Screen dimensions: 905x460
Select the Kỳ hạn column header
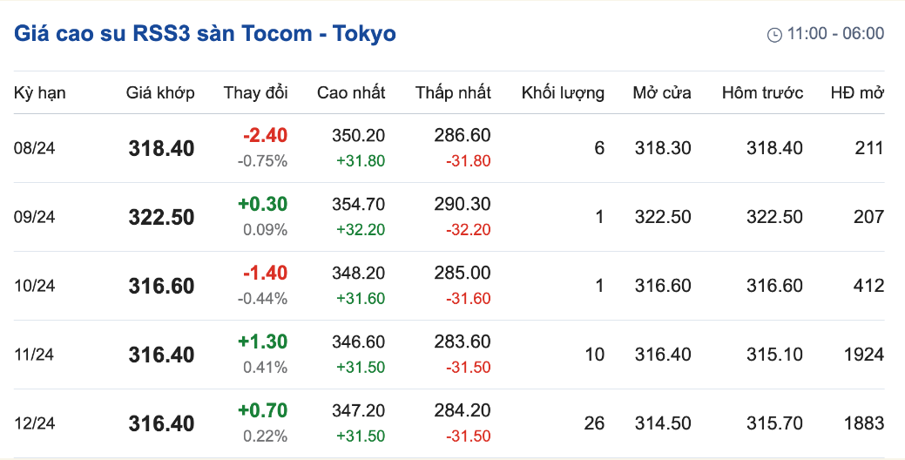[x=40, y=93]
